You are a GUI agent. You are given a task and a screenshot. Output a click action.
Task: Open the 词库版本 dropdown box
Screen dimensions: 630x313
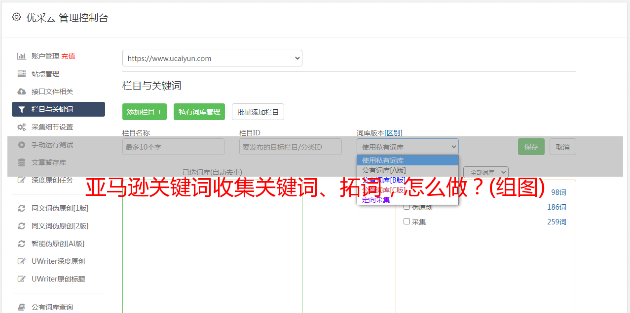[x=408, y=147]
